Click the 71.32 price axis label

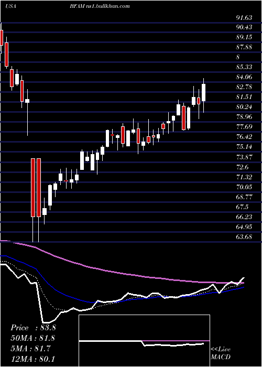tap(244, 177)
